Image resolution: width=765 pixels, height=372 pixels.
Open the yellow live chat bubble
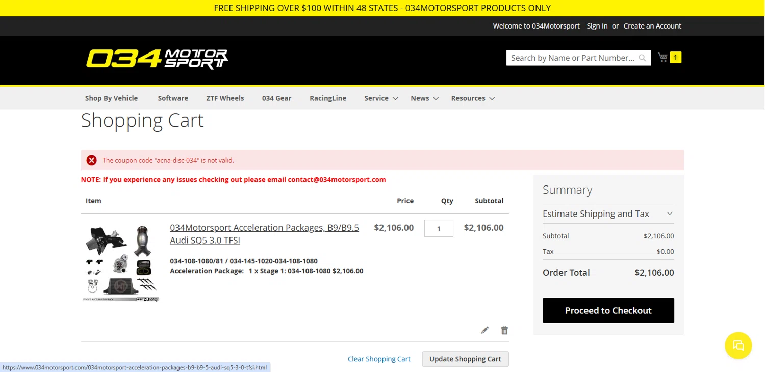click(738, 345)
